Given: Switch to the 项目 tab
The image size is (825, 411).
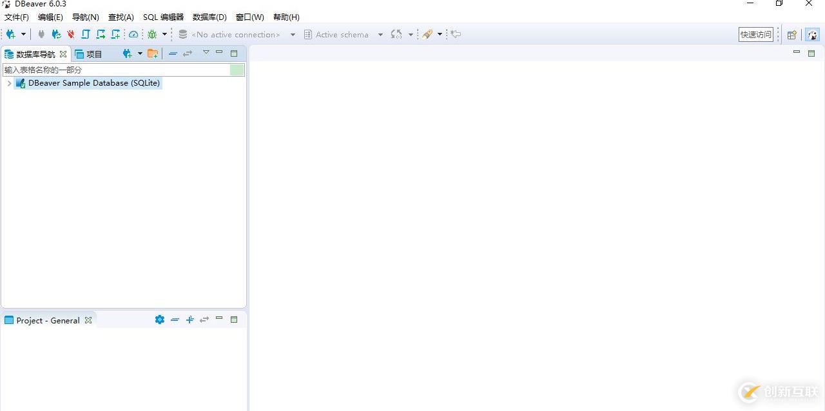Looking at the screenshot, I should click(x=89, y=54).
